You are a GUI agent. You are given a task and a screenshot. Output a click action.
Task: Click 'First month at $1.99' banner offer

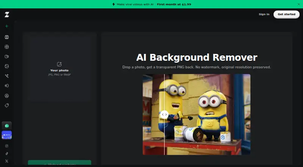tap(174, 4)
